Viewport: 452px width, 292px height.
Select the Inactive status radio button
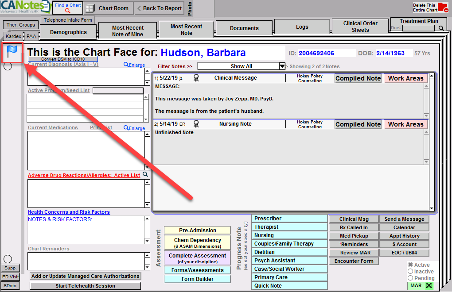pyautogui.click(x=410, y=271)
